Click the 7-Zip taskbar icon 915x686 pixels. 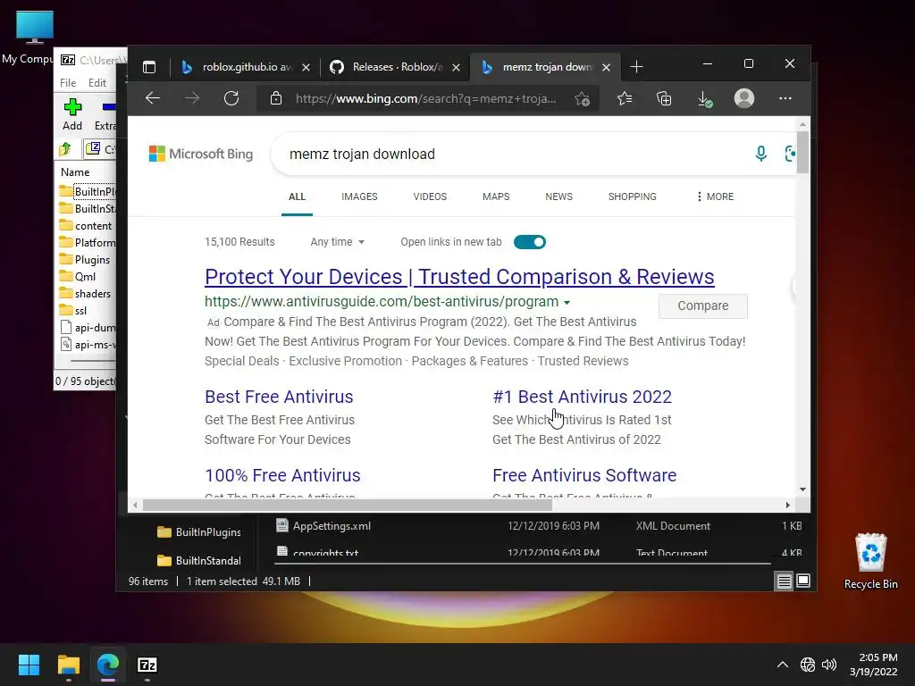click(147, 665)
